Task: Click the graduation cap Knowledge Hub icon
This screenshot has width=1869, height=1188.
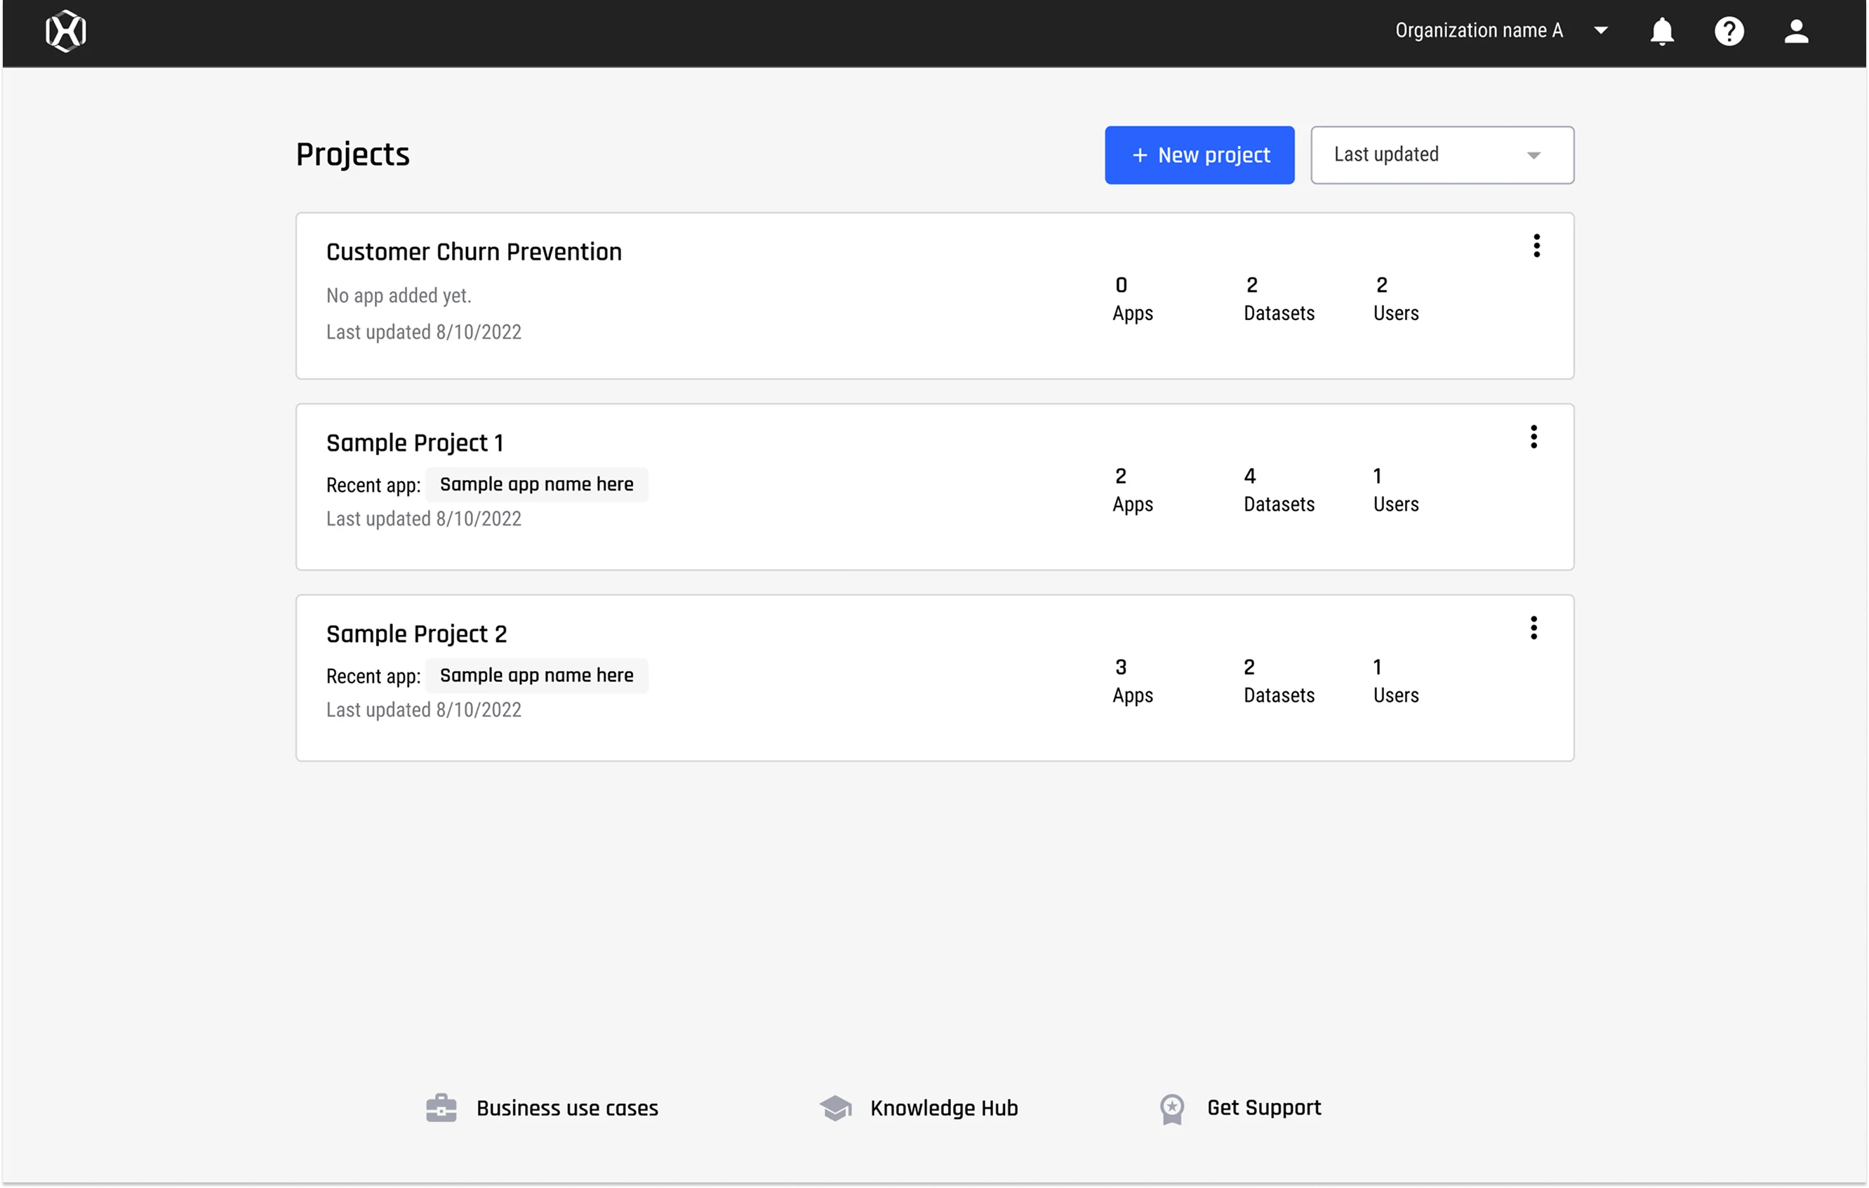Action: (835, 1108)
